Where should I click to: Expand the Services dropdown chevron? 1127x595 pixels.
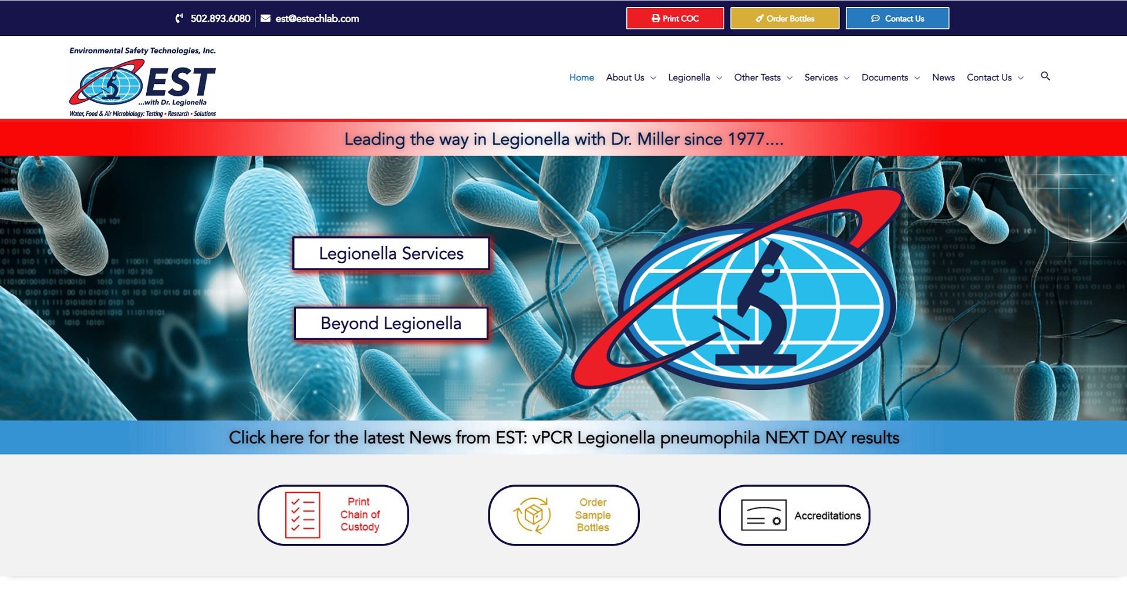coord(846,78)
